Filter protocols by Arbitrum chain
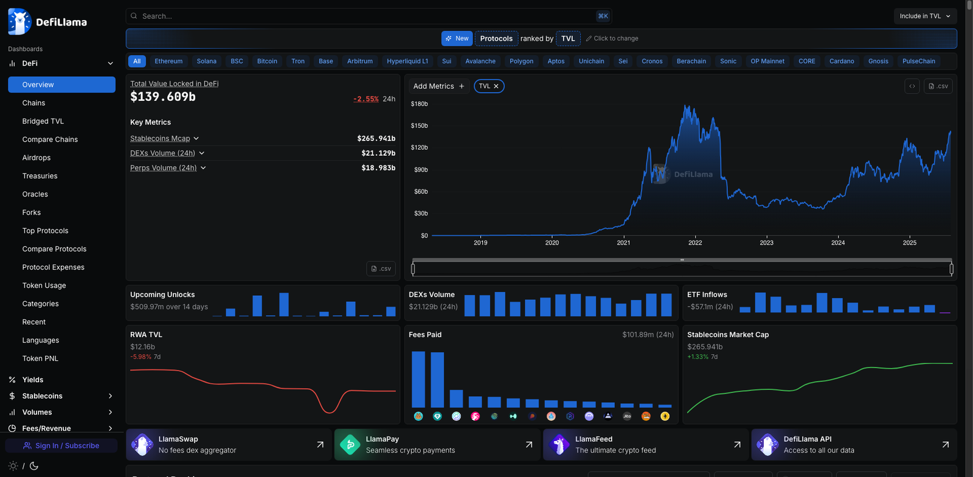The width and height of the screenshot is (973, 477). pos(360,61)
